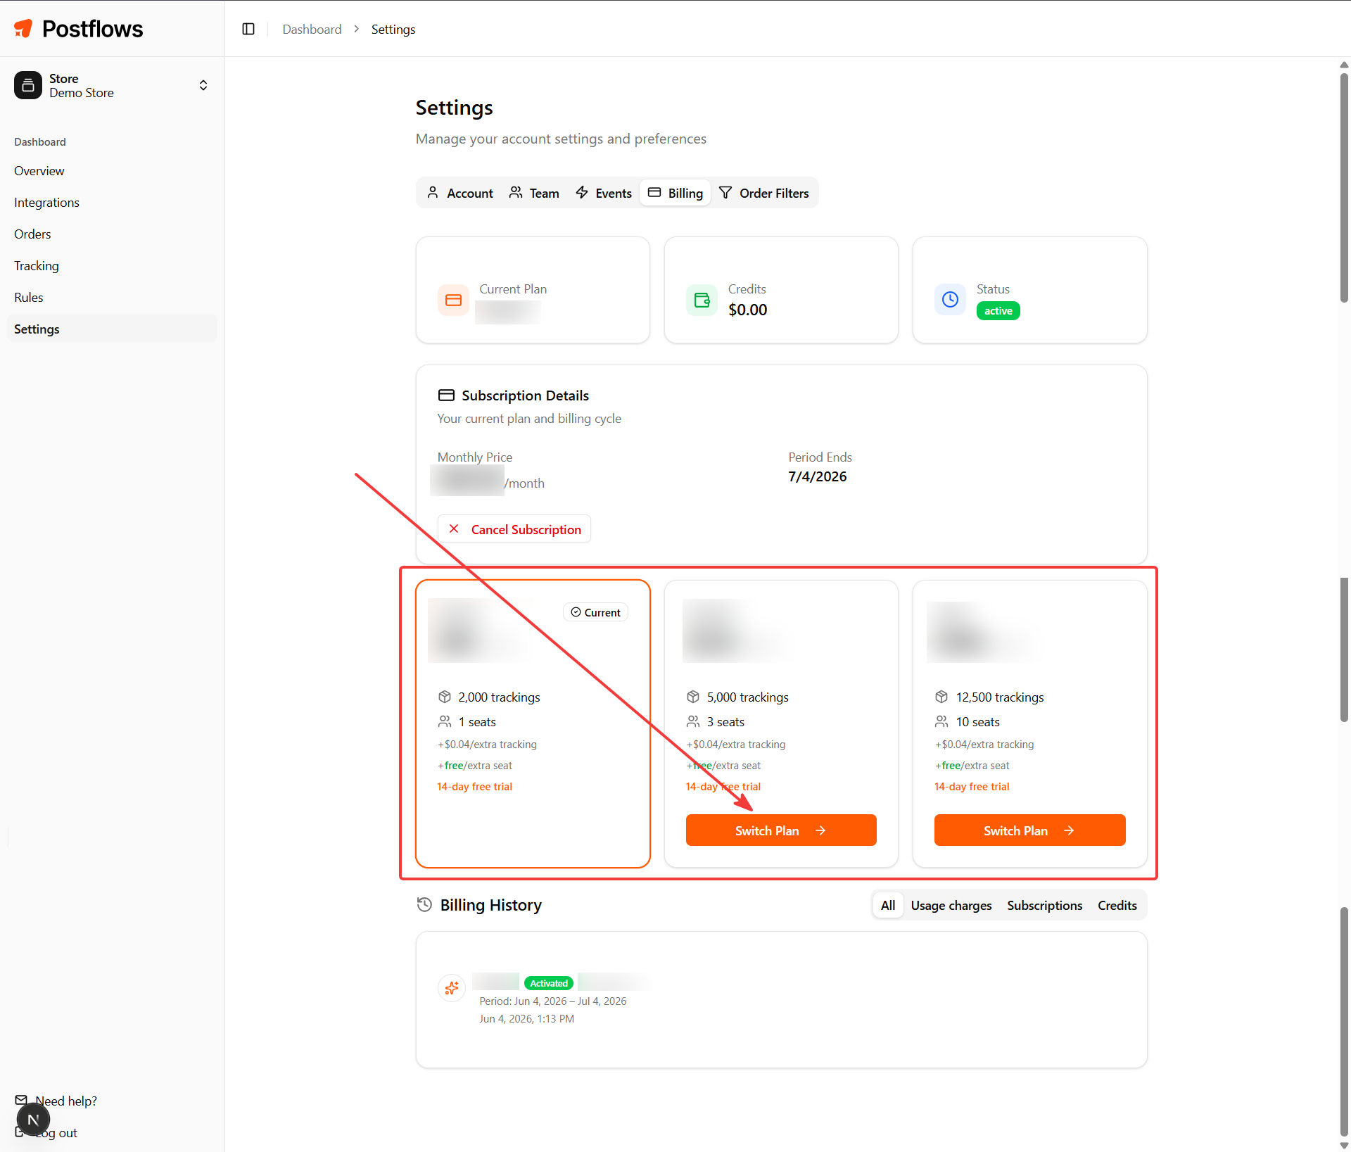Click the N avatar button
The height and width of the screenshot is (1152, 1351).
33,1120
